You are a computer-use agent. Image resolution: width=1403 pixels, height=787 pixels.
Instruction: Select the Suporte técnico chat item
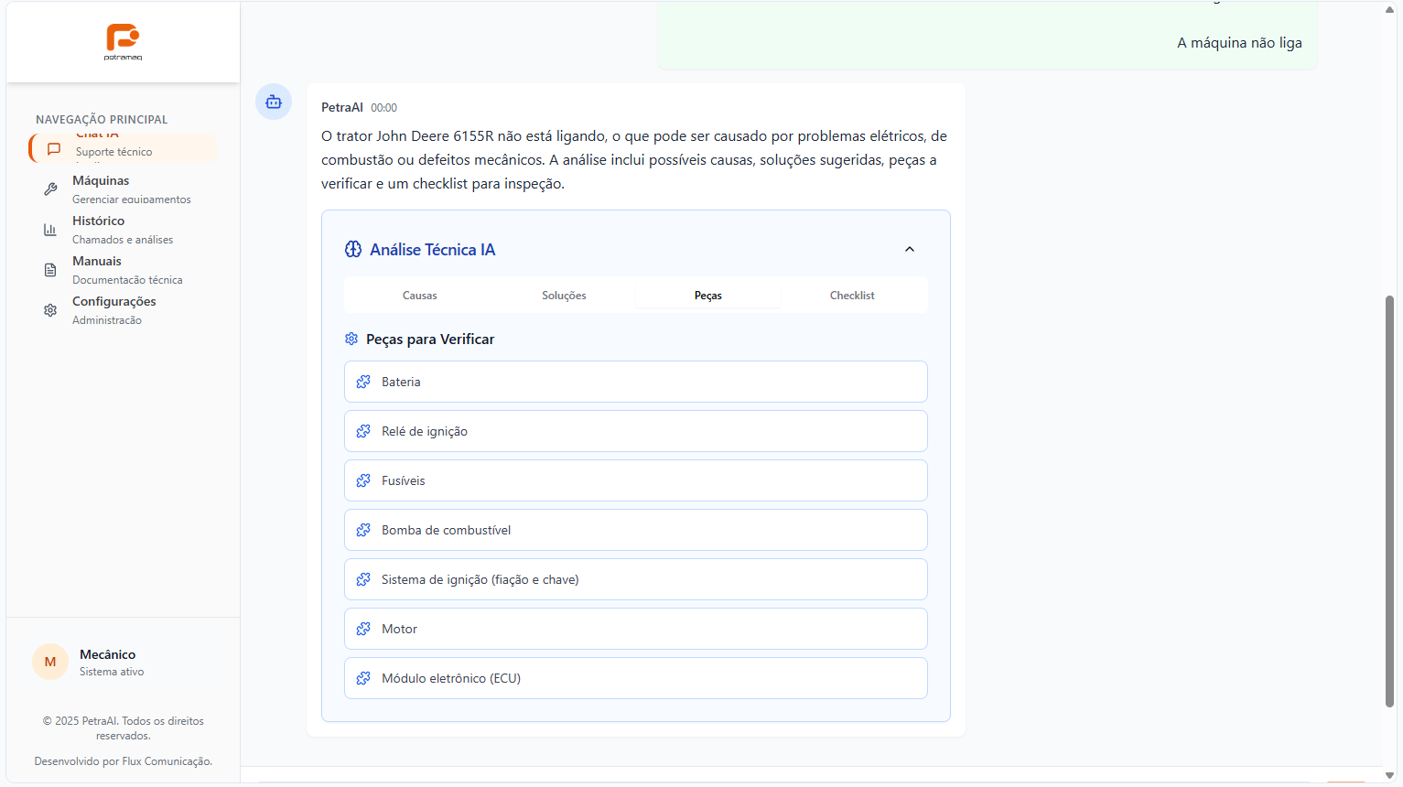tap(123, 148)
